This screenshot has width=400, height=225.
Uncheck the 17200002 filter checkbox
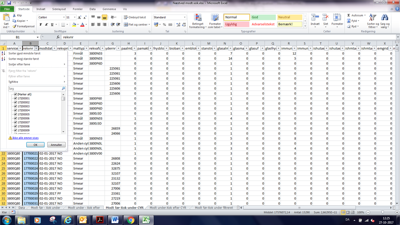pyautogui.click(x=15, y=102)
